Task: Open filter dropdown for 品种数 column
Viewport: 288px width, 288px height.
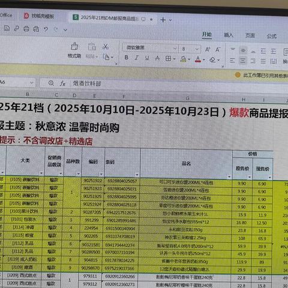Action: tap(79, 174)
